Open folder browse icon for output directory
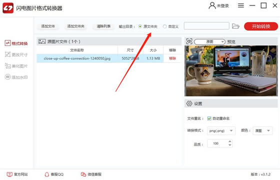 (x=235, y=26)
